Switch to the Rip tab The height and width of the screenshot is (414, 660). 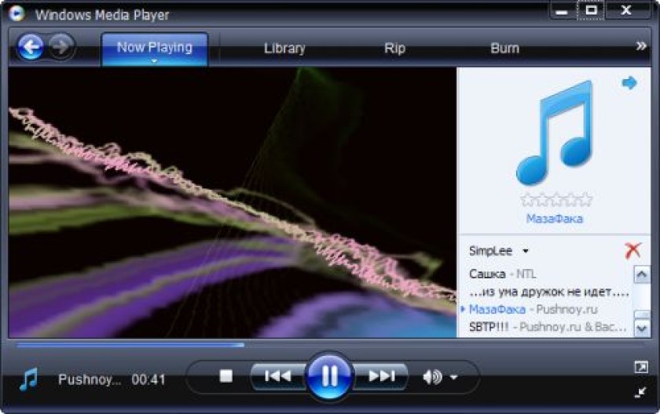394,49
